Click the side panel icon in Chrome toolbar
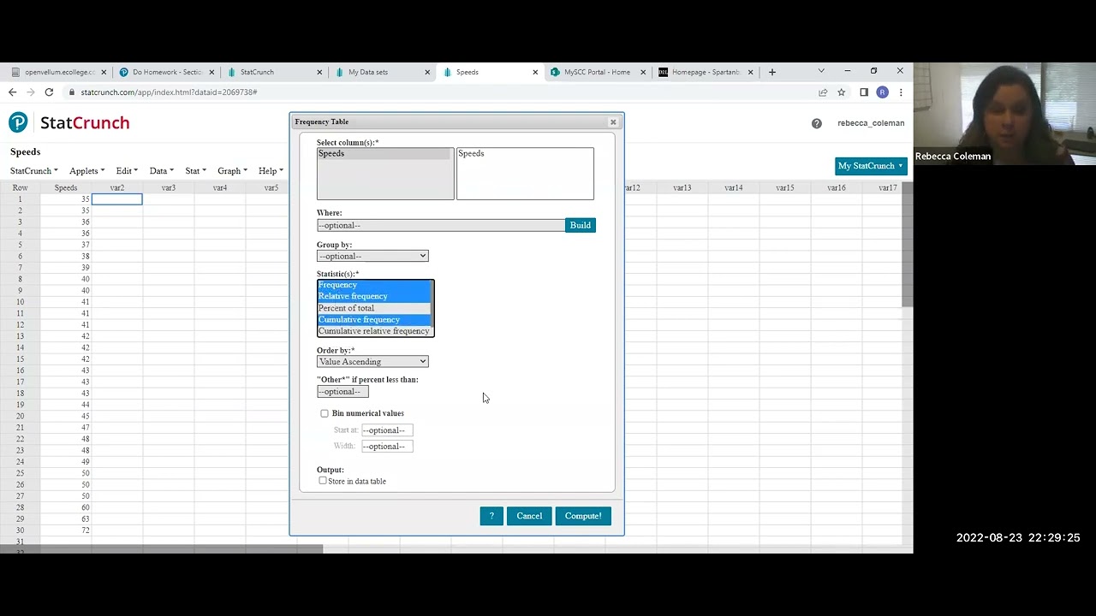 coord(863,92)
